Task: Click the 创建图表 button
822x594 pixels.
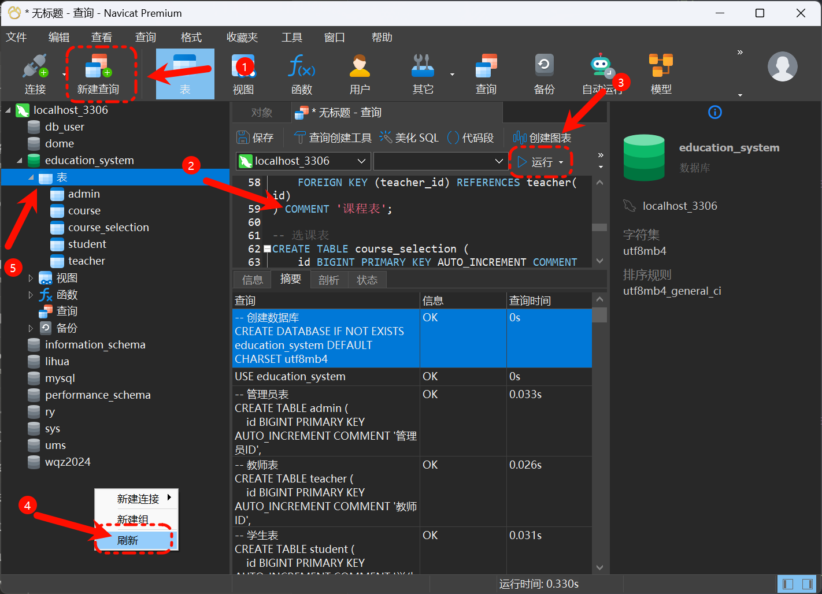Action: pos(542,138)
